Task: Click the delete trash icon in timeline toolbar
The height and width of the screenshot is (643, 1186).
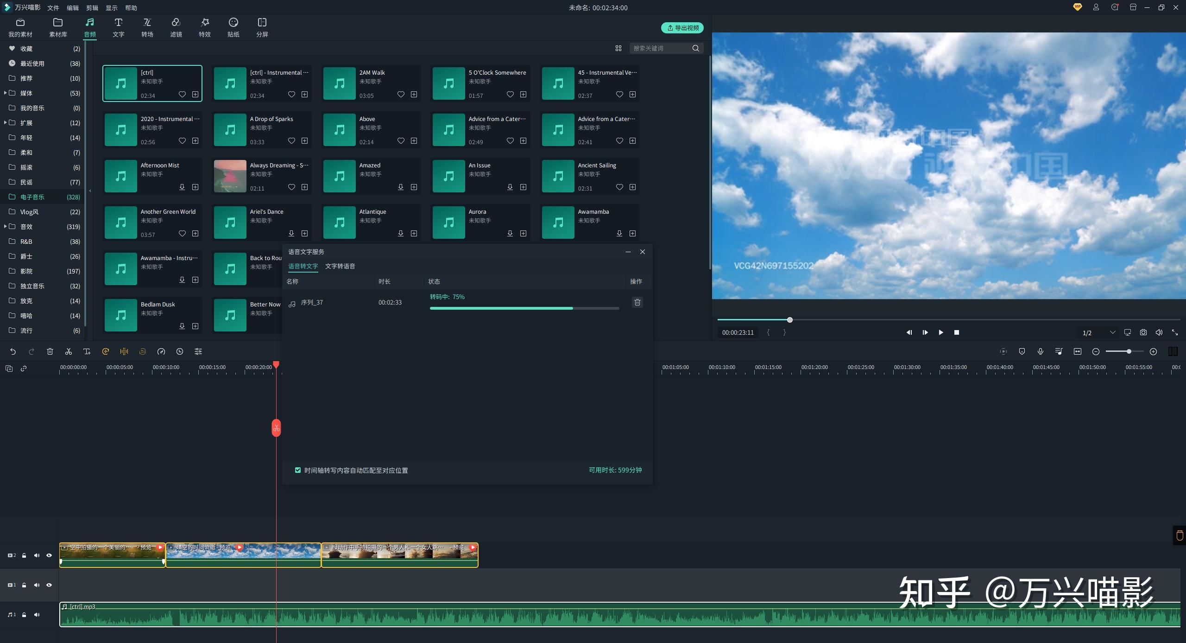Action: tap(50, 351)
